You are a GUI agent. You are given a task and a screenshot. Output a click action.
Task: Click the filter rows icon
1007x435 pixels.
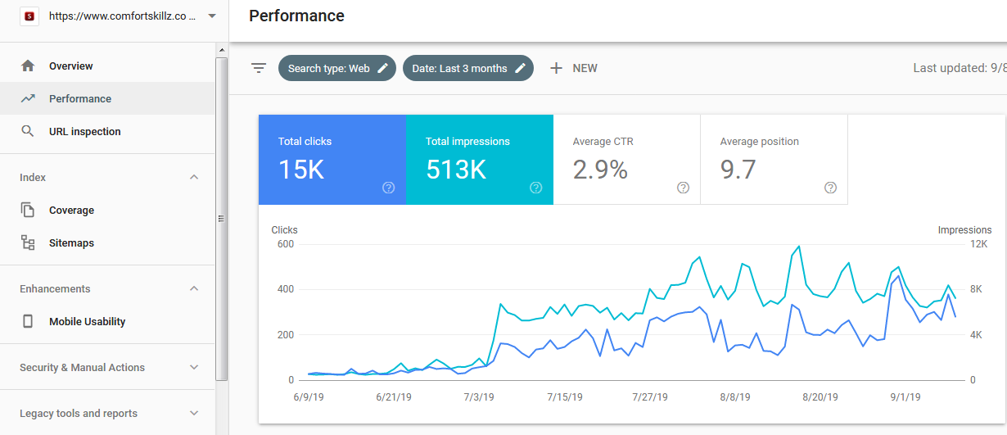[x=259, y=68]
